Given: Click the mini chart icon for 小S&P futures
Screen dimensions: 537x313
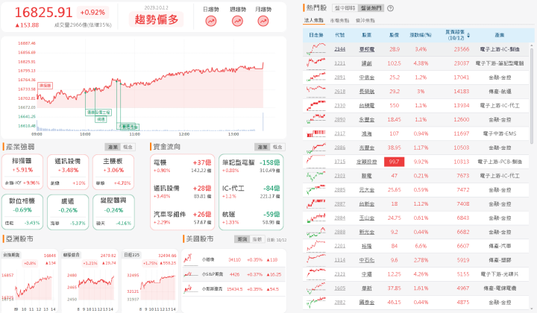Looking at the screenshot, I should 190,274.
